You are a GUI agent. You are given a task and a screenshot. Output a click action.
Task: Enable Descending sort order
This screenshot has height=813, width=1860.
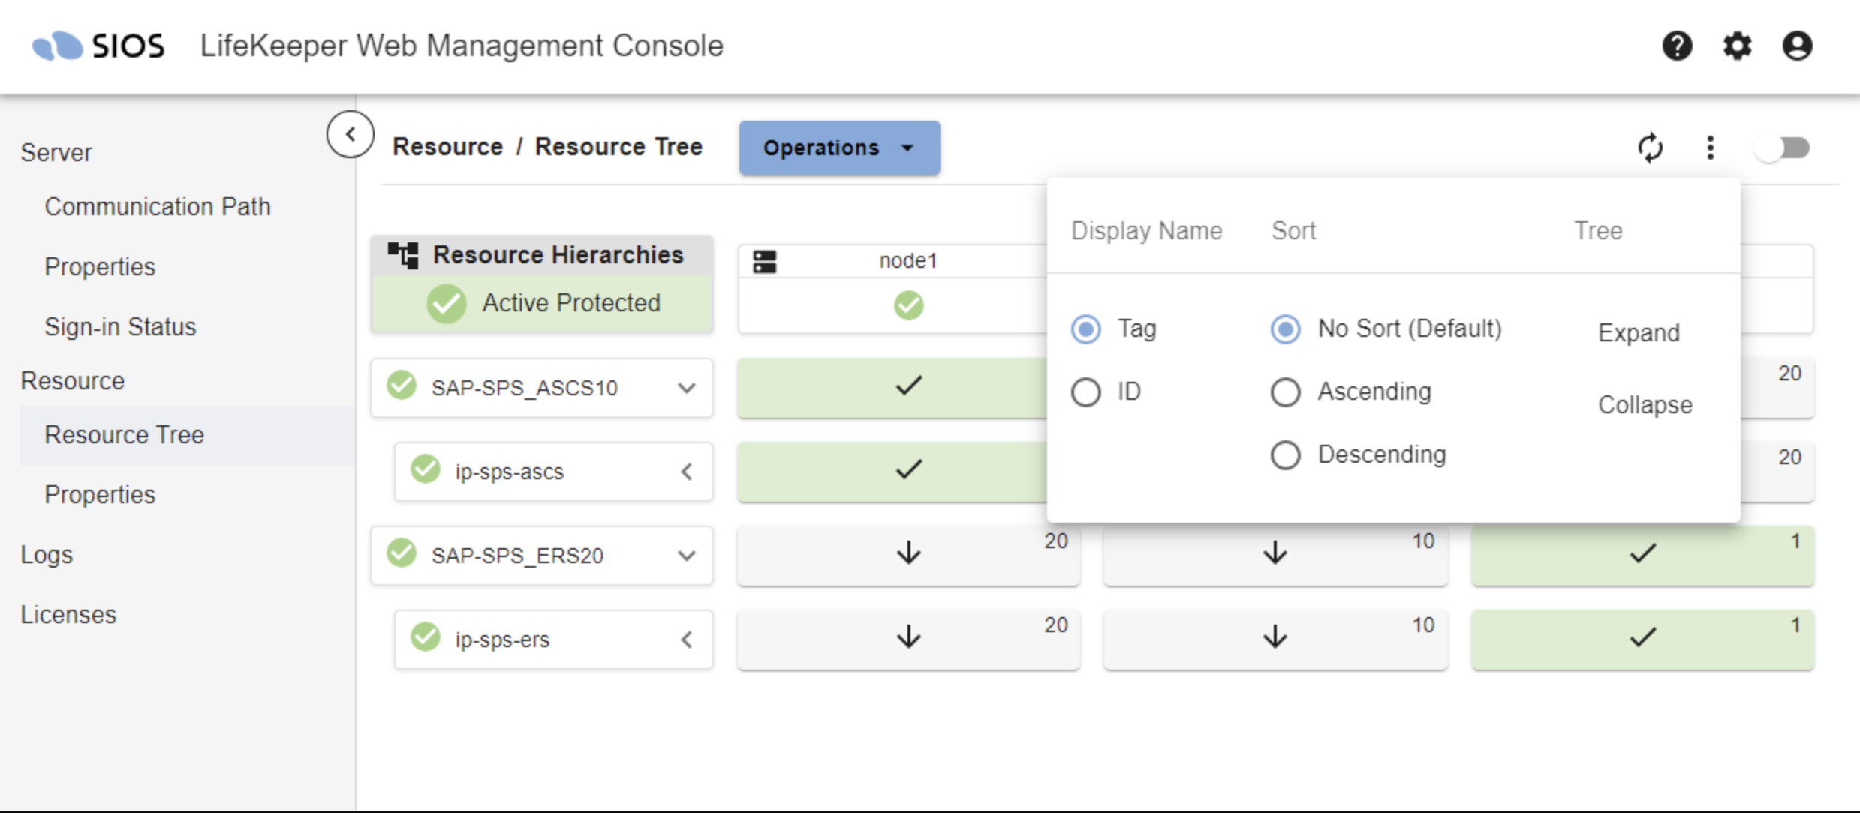tap(1286, 454)
